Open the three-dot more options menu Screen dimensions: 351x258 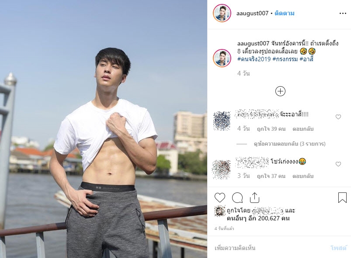pyautogui.click(x=343, y=14)
